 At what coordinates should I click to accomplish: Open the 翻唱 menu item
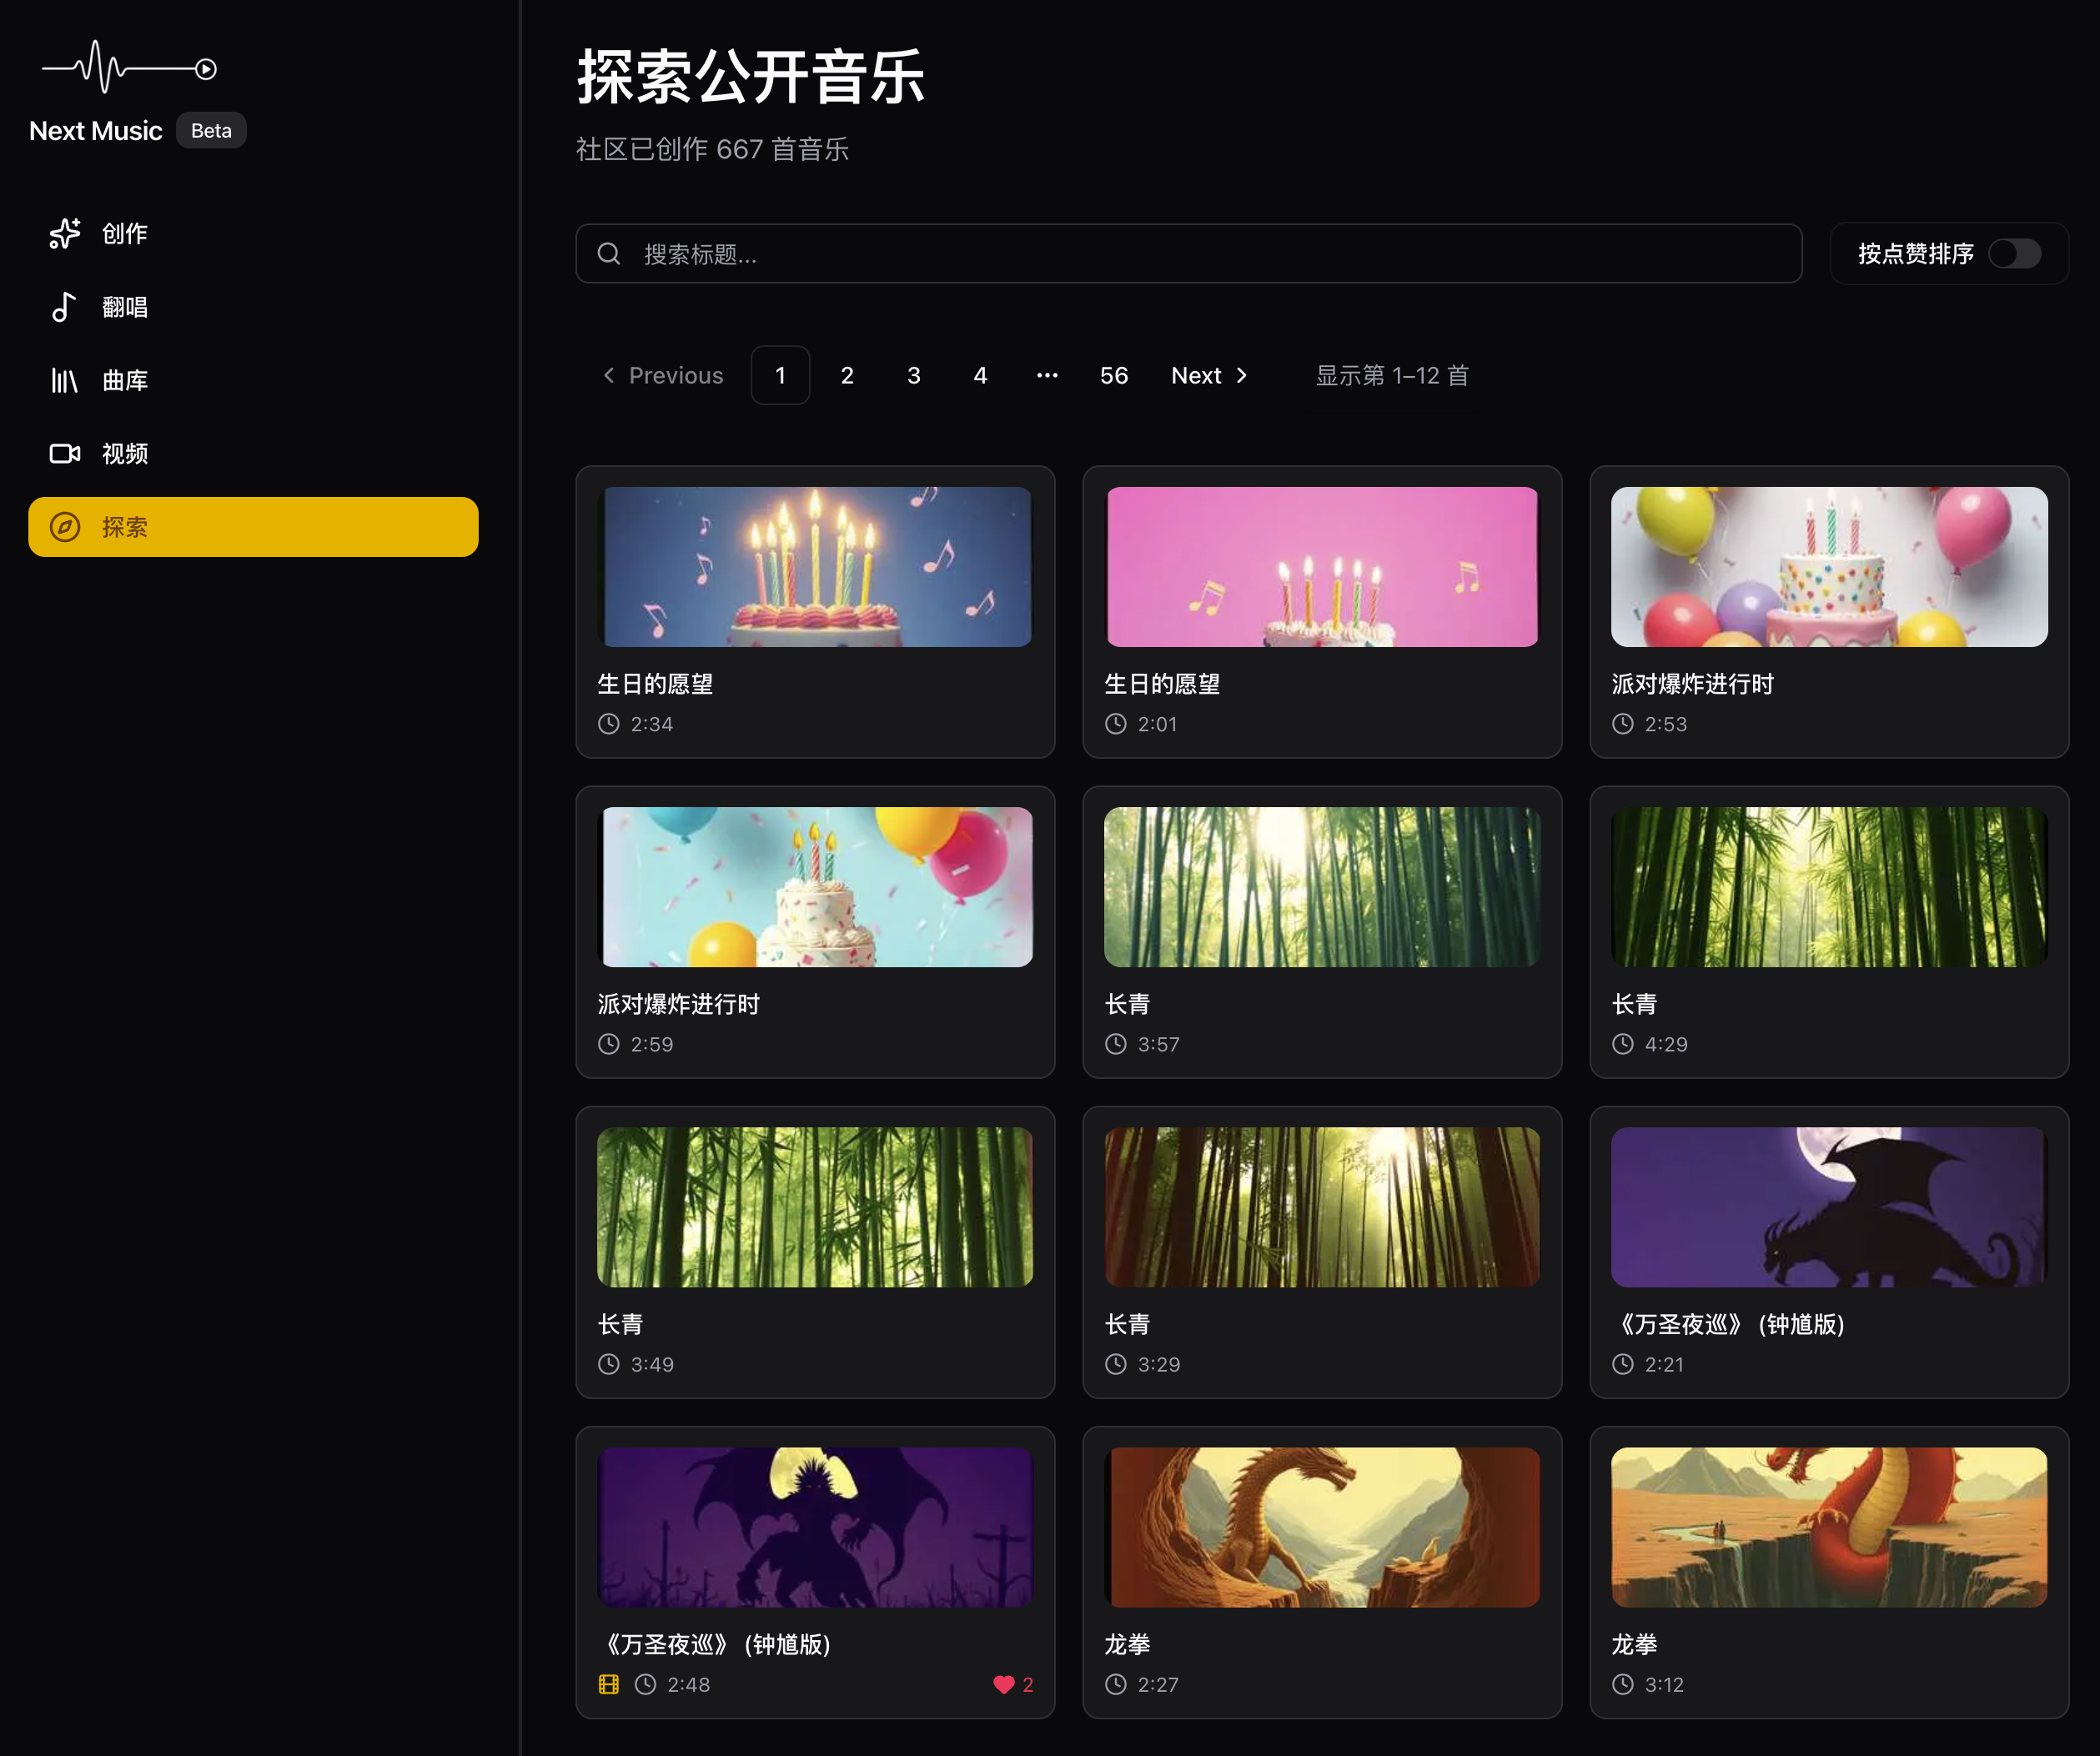pos(253,307)
